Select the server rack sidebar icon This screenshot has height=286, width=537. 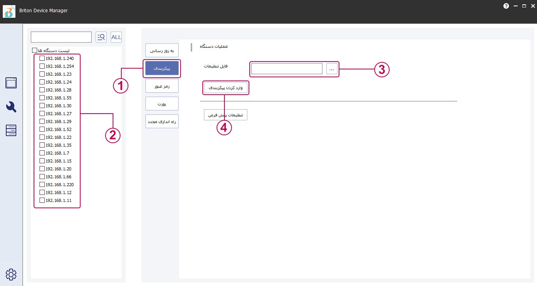11,130
